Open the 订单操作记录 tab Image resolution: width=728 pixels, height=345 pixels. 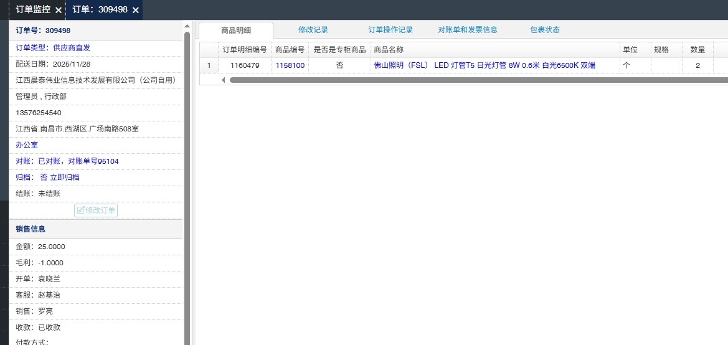pyautogui.click(x=390, y=30)
